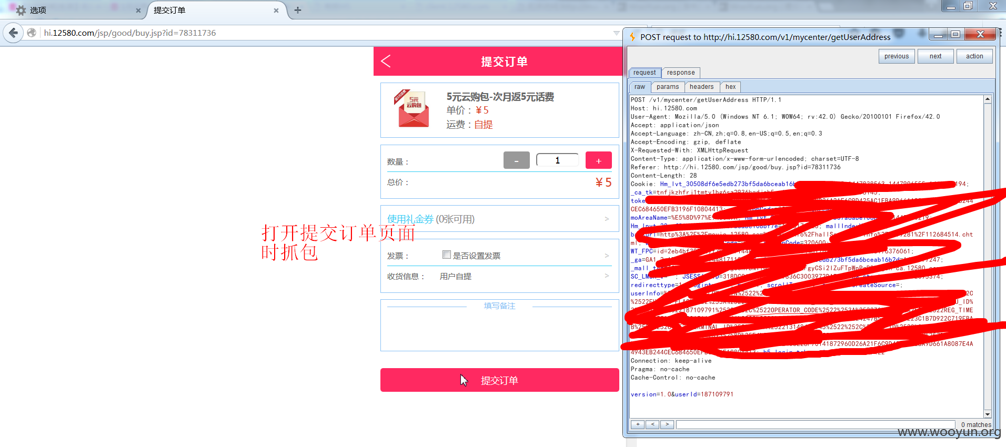Open the 使用礼金券 coupon link
Viewport: 1006px width, 447px height.
coord(410,219)
